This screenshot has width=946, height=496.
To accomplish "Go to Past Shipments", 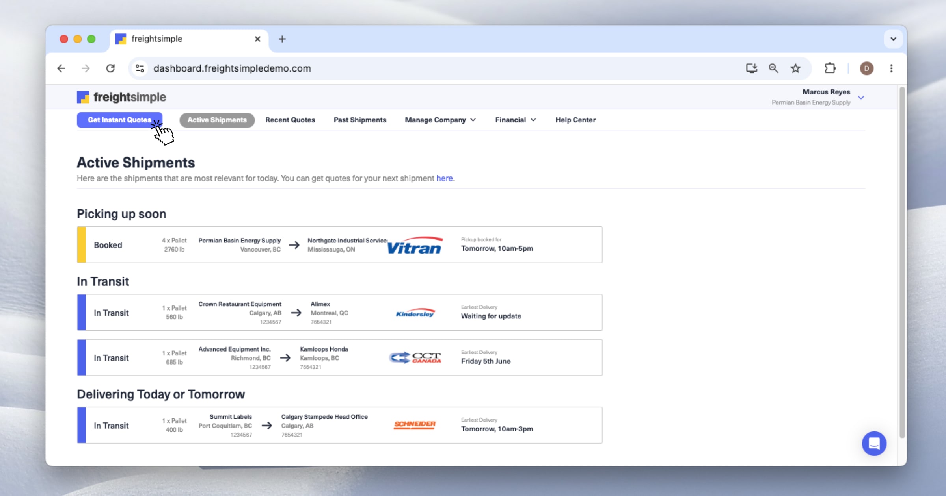I will tap(360, 120).
